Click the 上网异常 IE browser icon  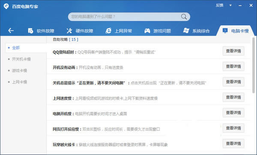108,31
